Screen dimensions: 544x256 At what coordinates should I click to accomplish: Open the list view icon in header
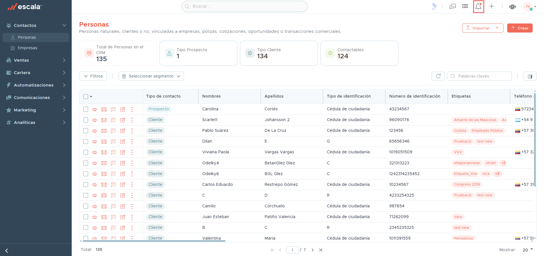pos(465,6)
